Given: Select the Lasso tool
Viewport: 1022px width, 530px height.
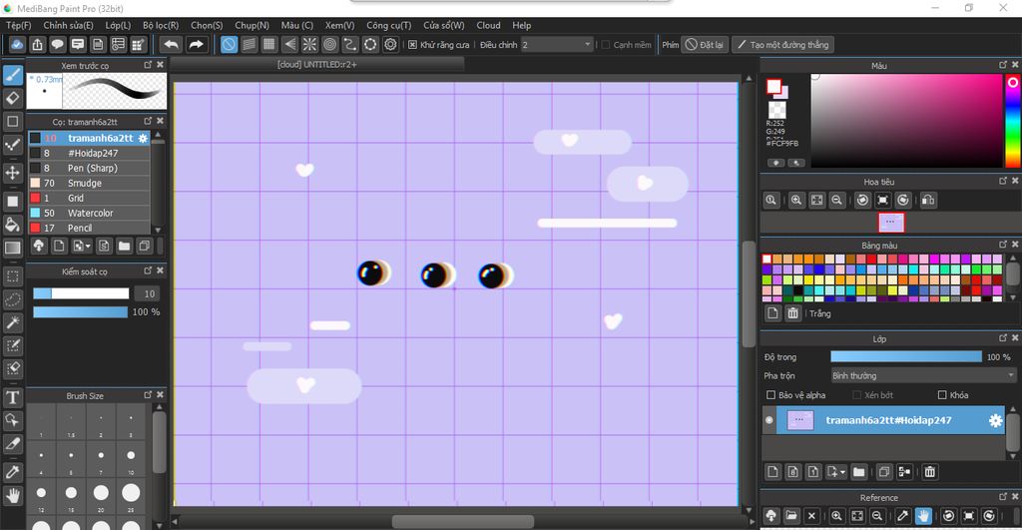Looking at the screenshot, I should (x=12, y=299).
